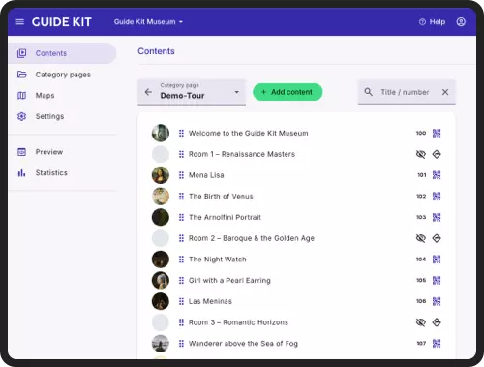Grab drag handle of Las Meninas

pos(181,301)
